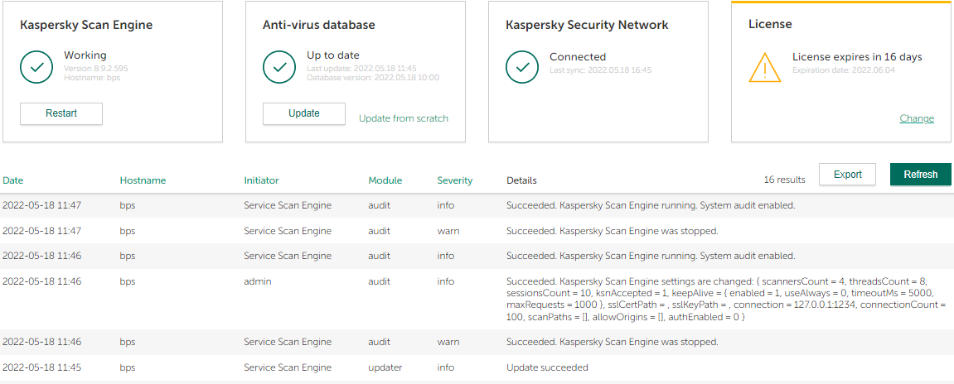Sort the table by Date column

(13, 180)
